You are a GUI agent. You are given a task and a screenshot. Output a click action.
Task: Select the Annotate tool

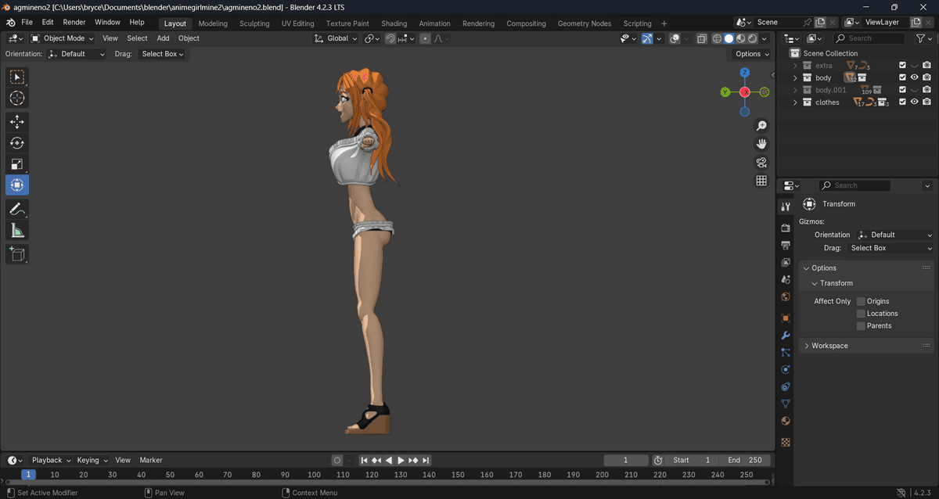pos(17,209)
